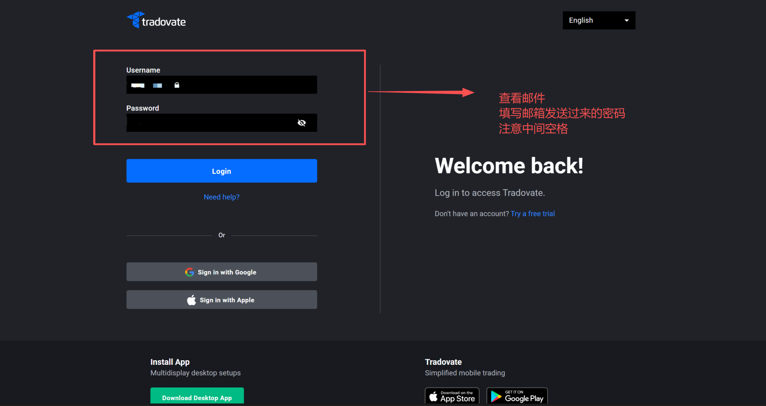Open the Google Play download badge
The width and height of the screenshot is (766, 406).
(x=517, y=396)
